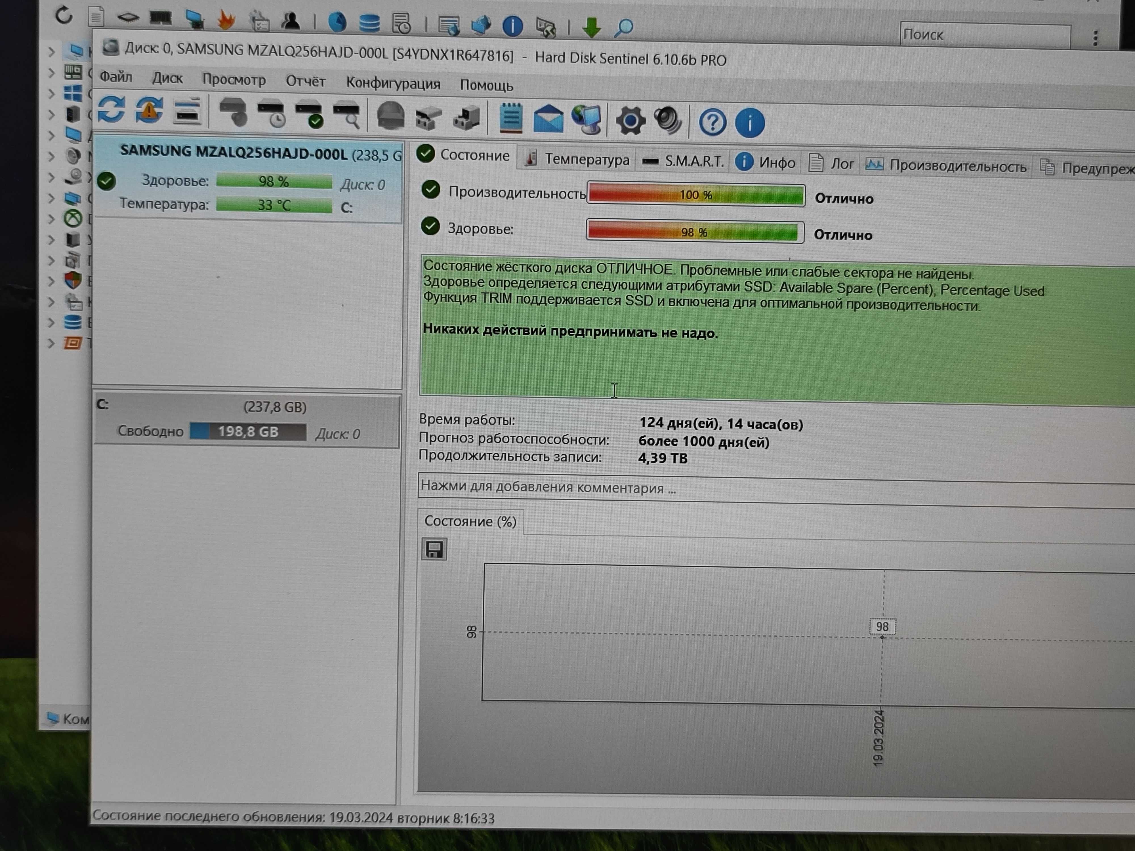
Task: Click the 98 data point on the graph
Action: point(882,627)
